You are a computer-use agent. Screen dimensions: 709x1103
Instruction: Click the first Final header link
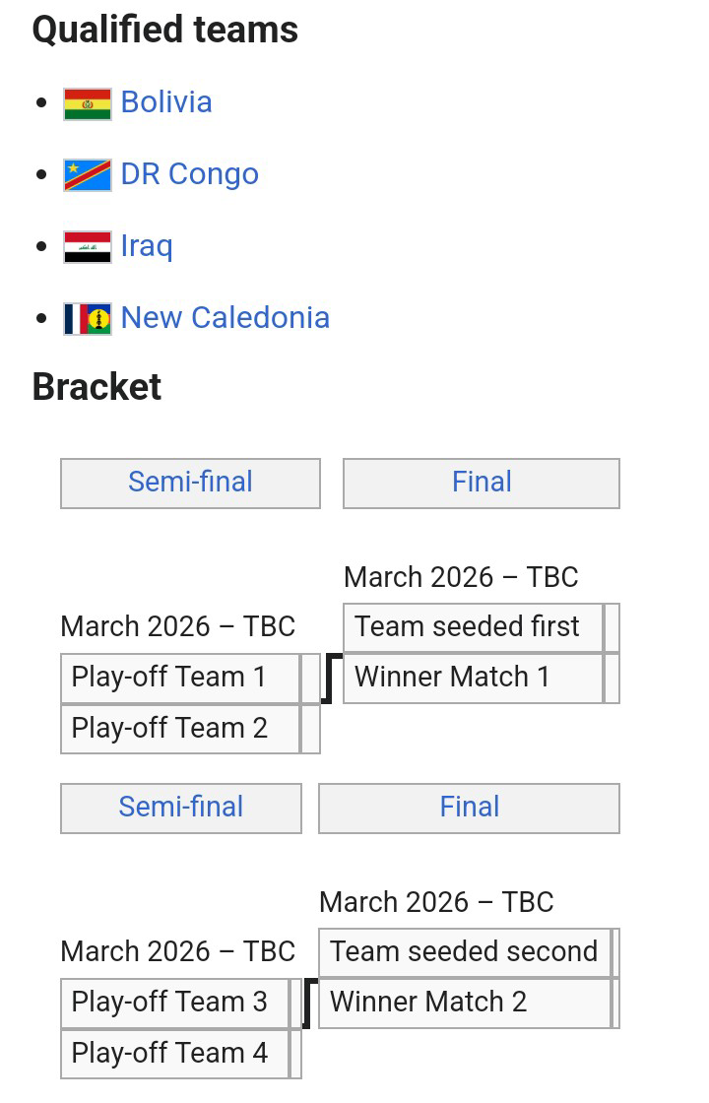pos(482,483)
